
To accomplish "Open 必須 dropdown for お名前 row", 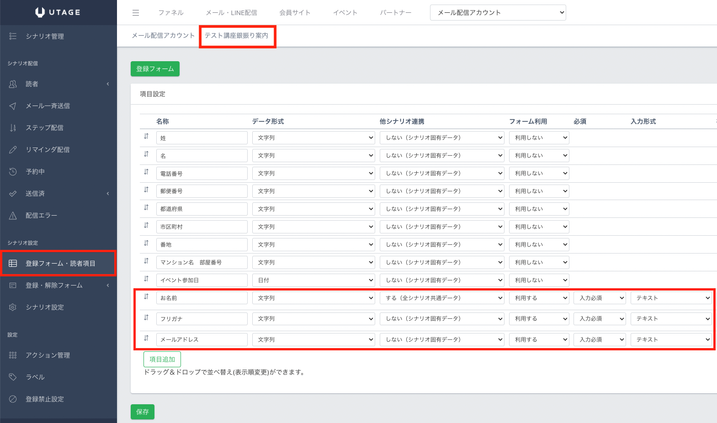I will tap(599, 298).
